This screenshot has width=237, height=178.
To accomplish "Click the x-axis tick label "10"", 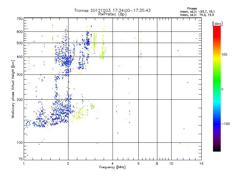I will [171, 163].
